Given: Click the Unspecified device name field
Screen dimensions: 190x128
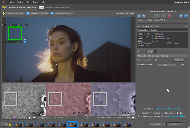Looking at the screenshot, I should [162, 30].
